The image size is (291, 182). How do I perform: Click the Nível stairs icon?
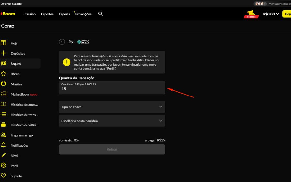pyautogui.click(x=4, y=155)
